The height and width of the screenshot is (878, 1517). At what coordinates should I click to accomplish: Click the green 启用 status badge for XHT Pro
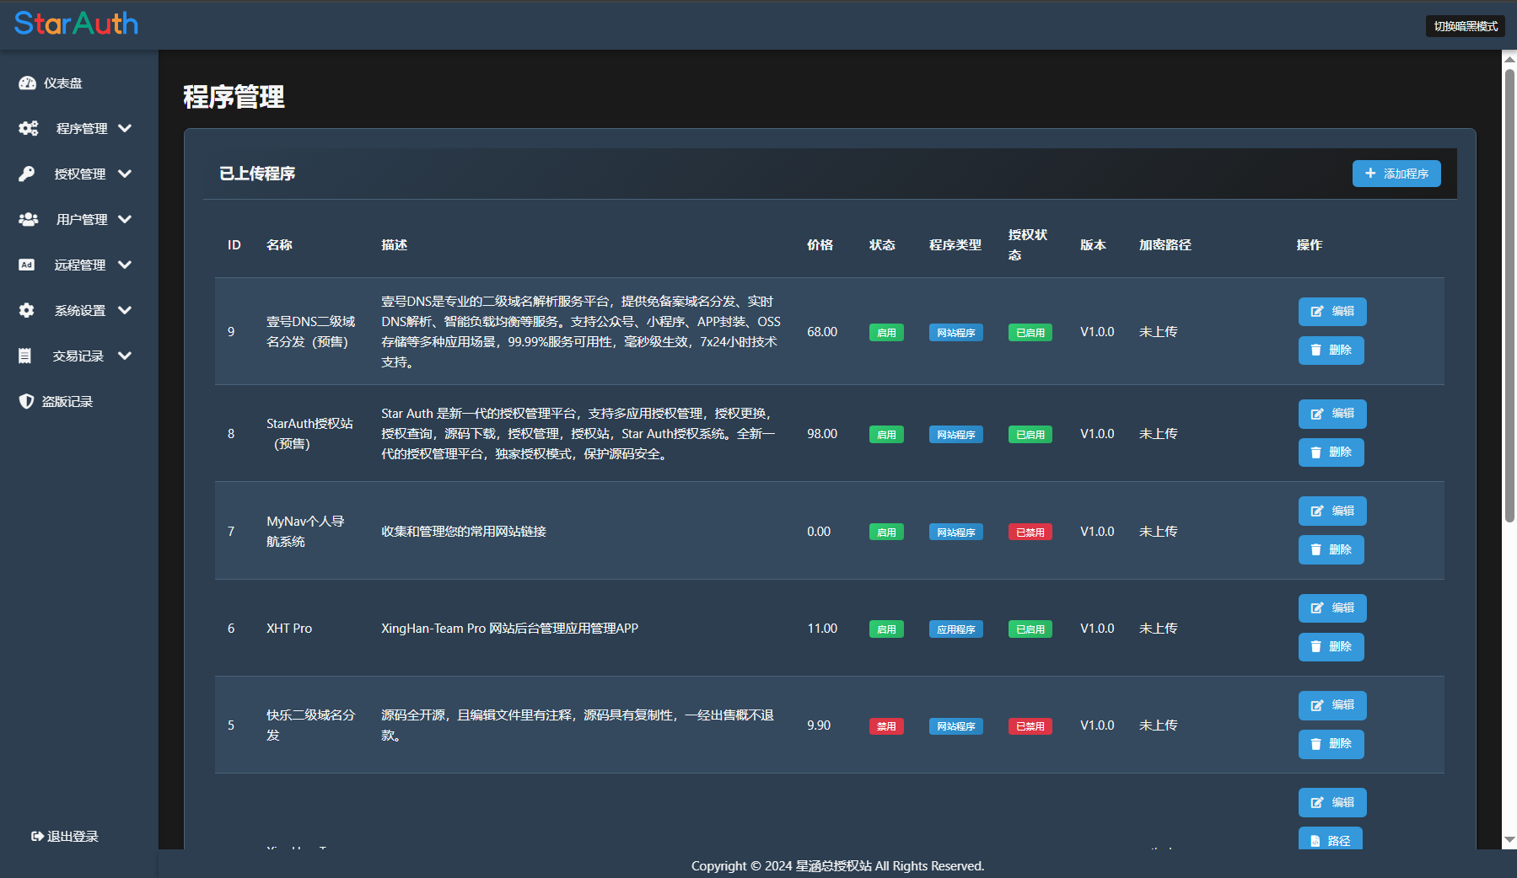pos(886,629)
